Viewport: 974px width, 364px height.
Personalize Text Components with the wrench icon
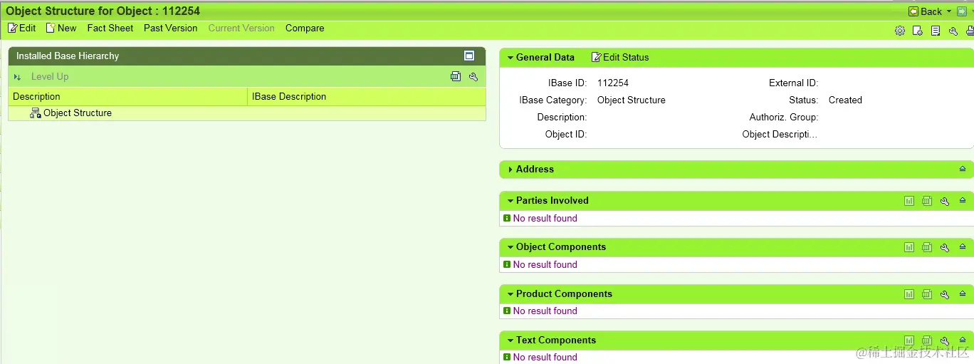point(945,340)
